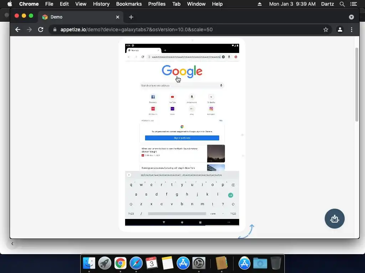
Task: Tap the keyboard backspace key
Action: [233, 185]
